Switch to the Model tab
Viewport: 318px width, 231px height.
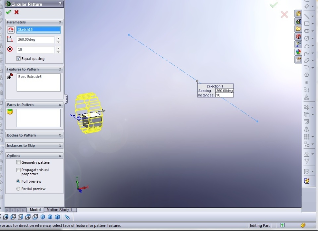tap(35, 210)
